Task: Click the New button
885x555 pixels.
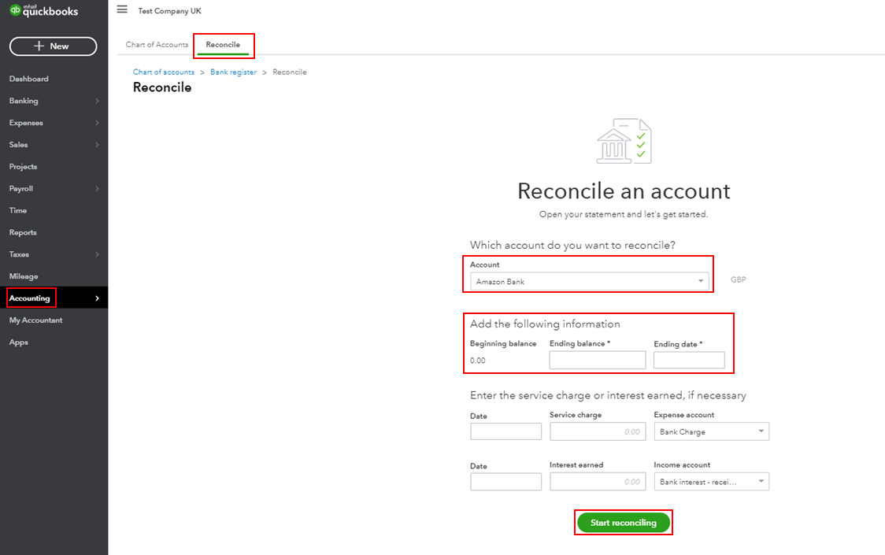Action: point(53,46)
